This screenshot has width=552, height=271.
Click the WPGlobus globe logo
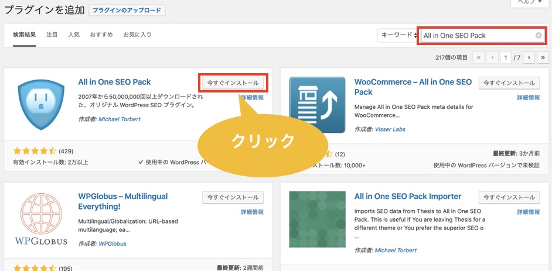41,219
